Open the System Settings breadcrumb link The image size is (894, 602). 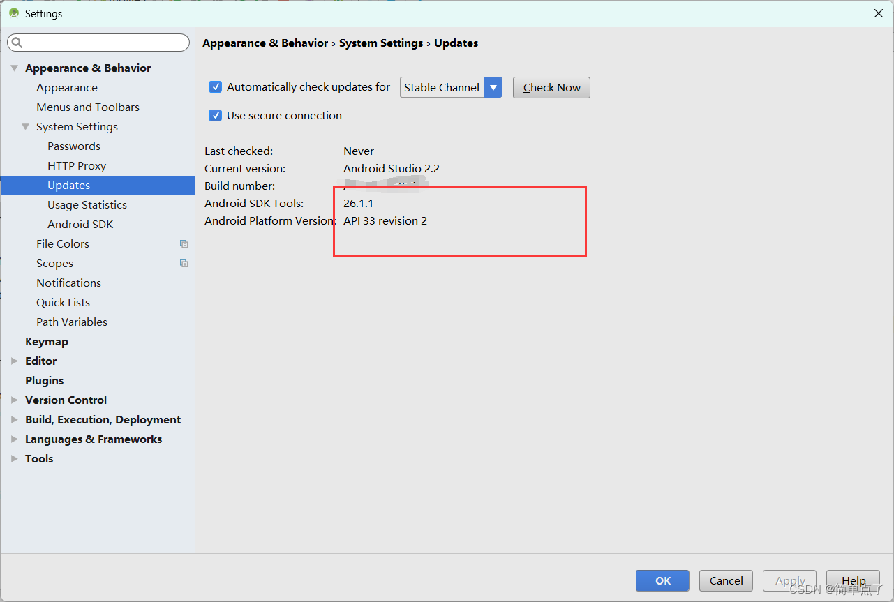pos(381,43)
